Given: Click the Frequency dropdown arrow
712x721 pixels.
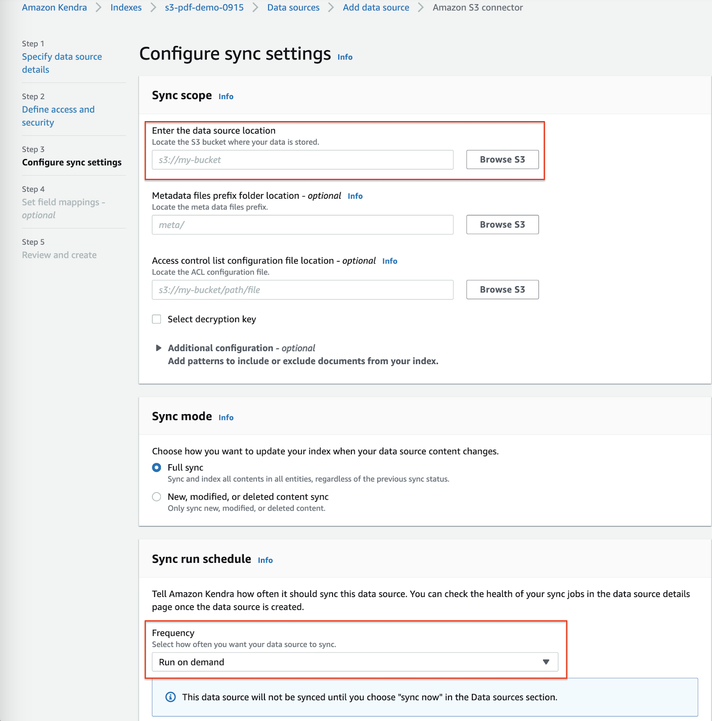Looking at the screenshot, I should pyautogui.click(x=546, y=662).
